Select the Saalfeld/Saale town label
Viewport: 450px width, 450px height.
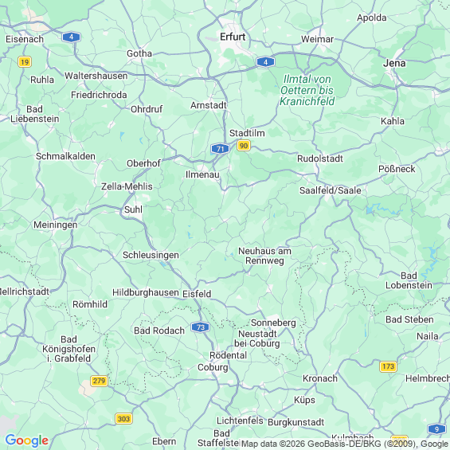click(331, 190)
